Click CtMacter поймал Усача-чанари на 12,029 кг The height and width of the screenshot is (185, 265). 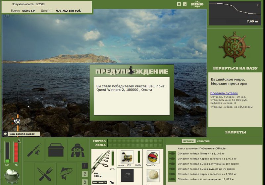[206, 179]
